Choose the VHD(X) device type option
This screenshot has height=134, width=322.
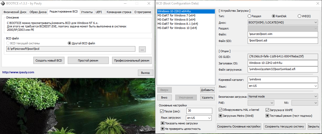pos(299,16)
